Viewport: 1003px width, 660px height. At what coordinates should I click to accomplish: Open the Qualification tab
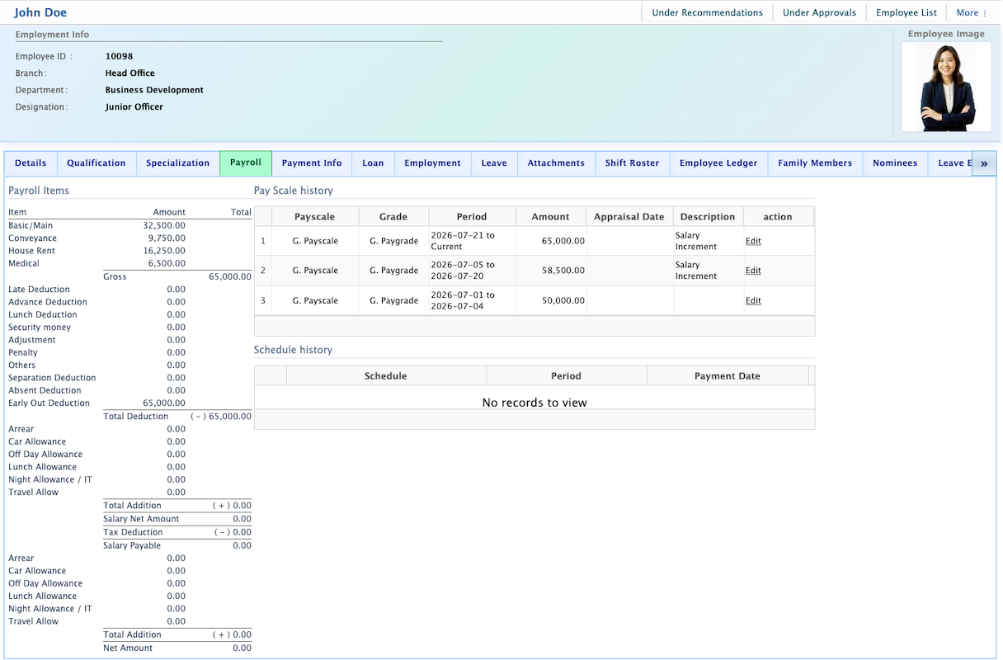[x=97, y=163]
